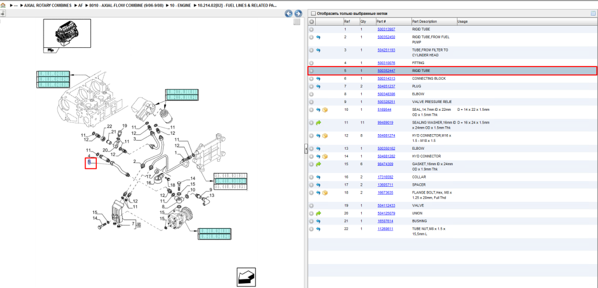This screenshot has height=288, width=598.
Task: Click blue arrow icon on ref 3 row
Action: (x=318, y=50)
